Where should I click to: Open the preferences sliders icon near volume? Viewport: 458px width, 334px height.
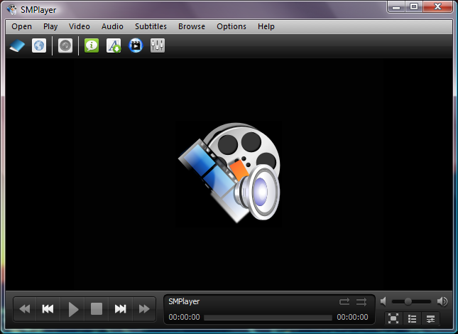pyautogui.click(x=430, y=318)
